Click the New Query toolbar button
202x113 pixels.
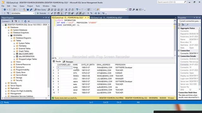(40, 10)
